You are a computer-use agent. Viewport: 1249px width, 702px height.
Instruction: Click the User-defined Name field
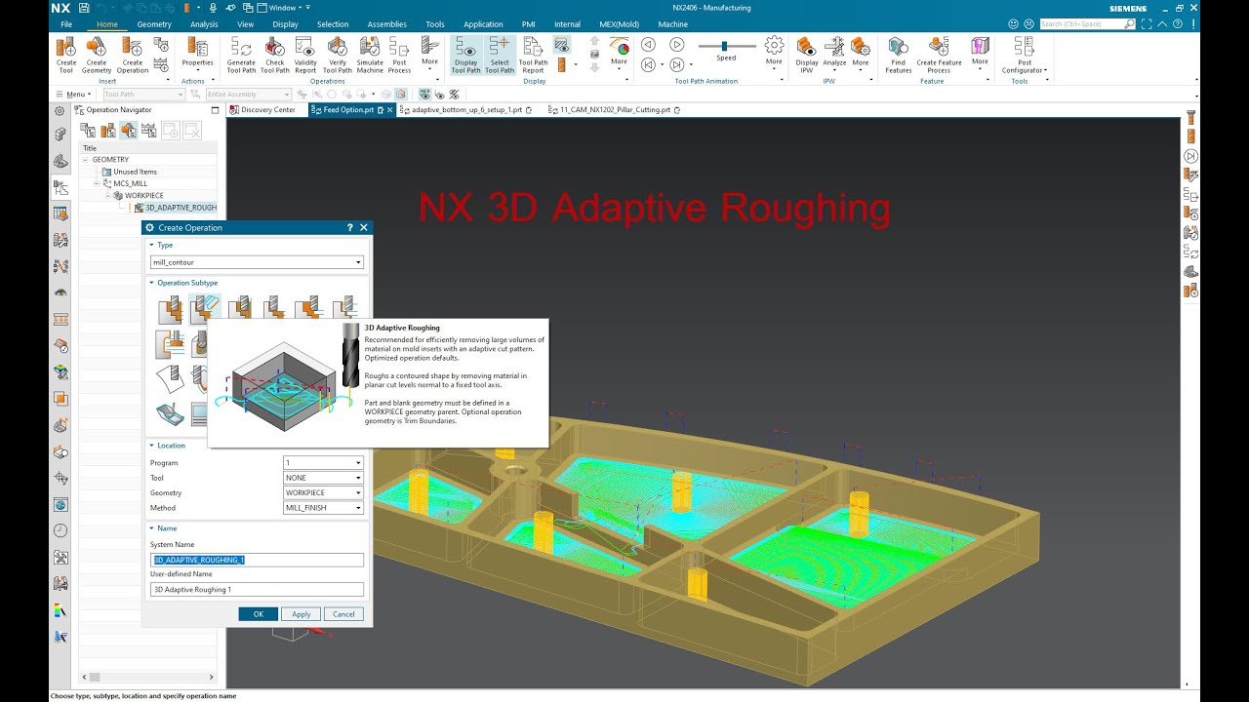point(257,590)
